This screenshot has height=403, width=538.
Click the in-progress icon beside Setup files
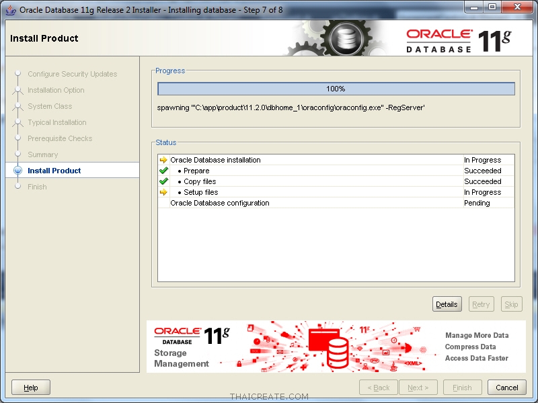(x=163, y=192)
